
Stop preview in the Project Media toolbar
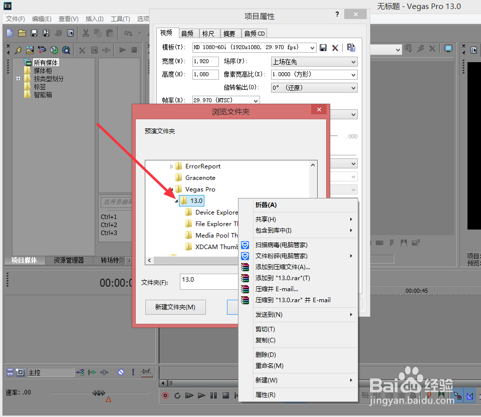(134, 50)
